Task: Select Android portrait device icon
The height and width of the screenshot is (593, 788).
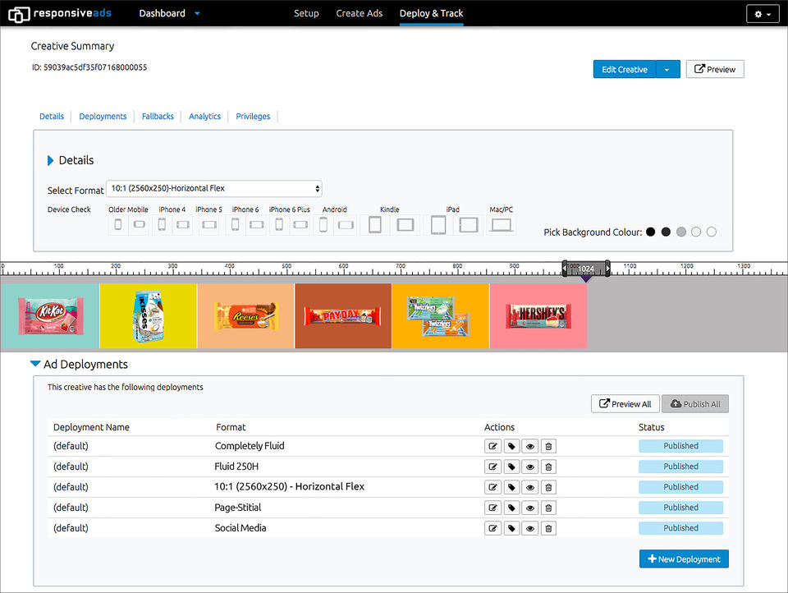Action: (323, 224)
